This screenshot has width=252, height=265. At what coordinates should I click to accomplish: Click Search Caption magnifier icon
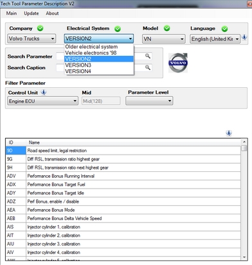(x=148, y=67)
